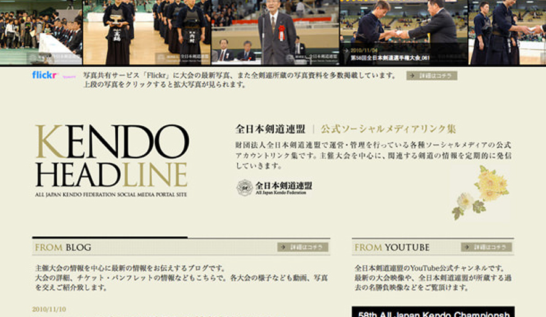The width and height of the screenshot is (546, 317).
Task: Select the 2010/11/10 blog entry date
Action: (49, 310)
